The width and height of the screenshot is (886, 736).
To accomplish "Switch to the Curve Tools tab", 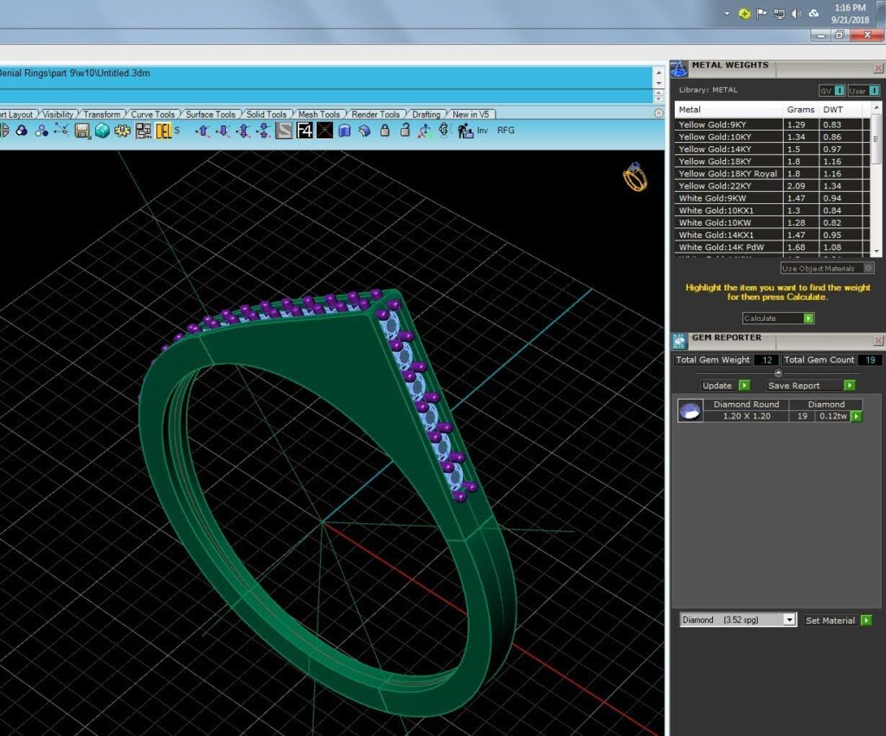I will [152, 114].
